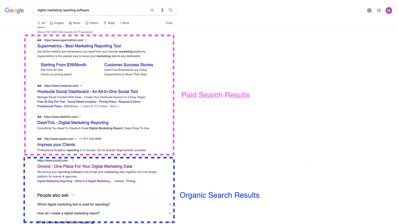Open the Oviond sitelink

[119, 181]
